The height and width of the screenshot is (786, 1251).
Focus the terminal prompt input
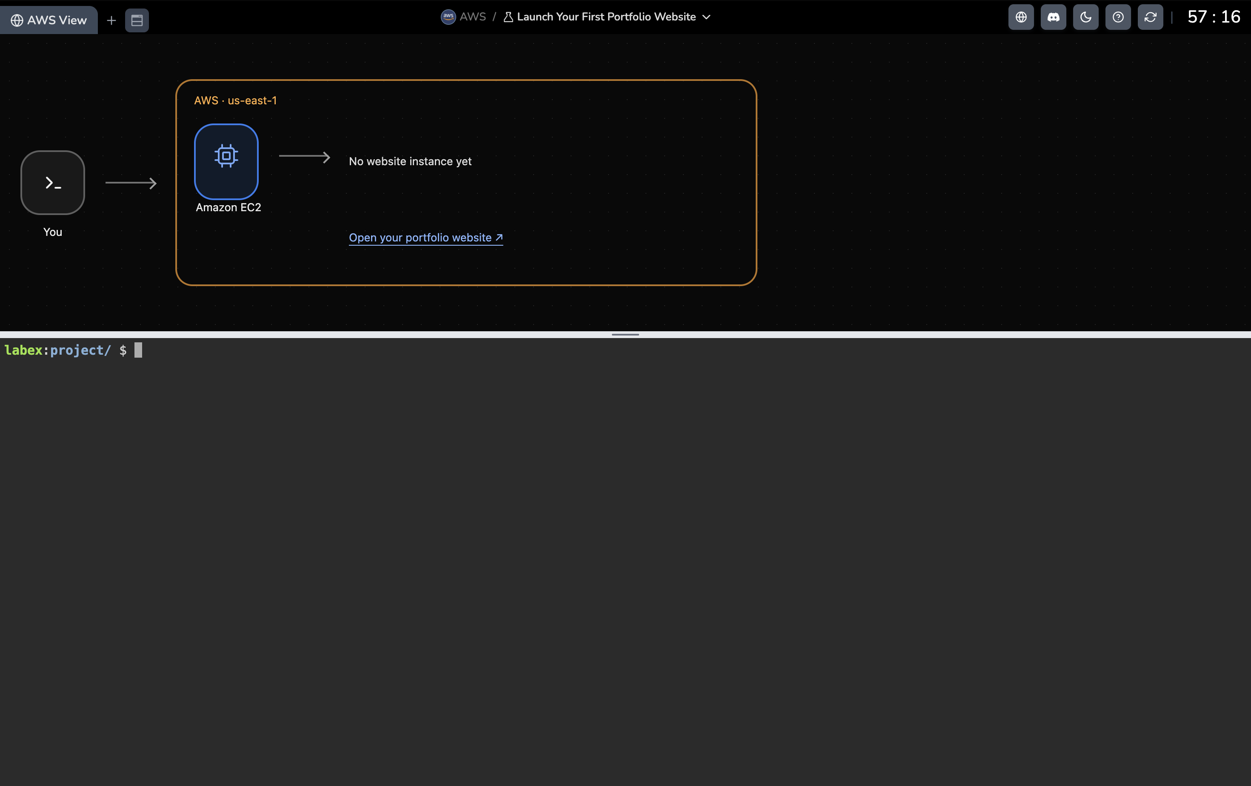[x=138, y=350]
